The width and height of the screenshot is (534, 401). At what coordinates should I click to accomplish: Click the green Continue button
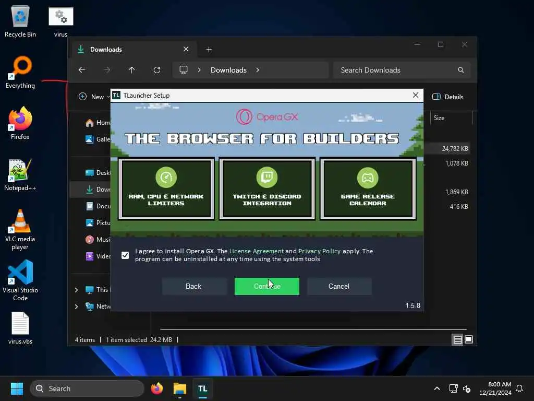tap(266, 287)
